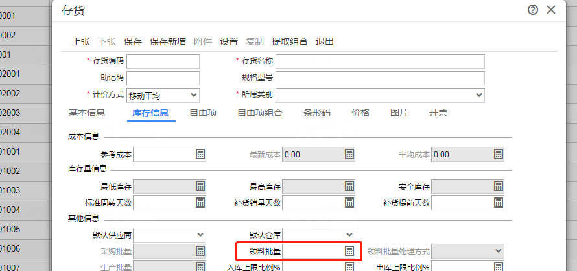
Task: Click 复制 in the toolbar
Action: tap(255, 41)
